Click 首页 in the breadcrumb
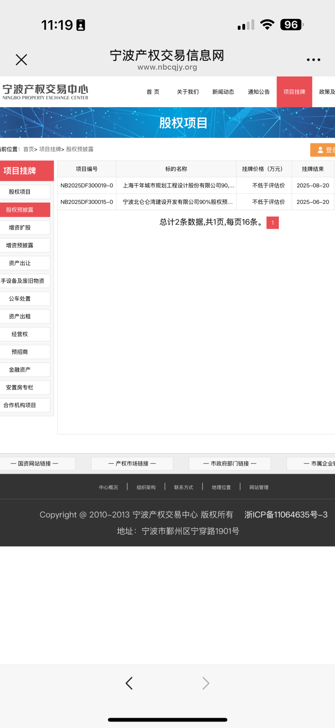The height and width of the screenshot is (728, 335). pyautogui.click(x=28, y=149)
